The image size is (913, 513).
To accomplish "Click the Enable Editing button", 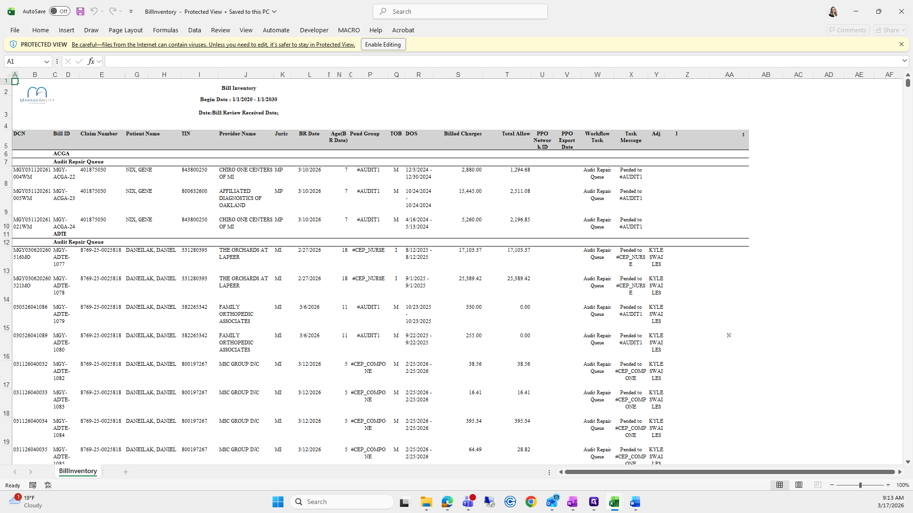I will pyautogui.click(x=383, y=45).
